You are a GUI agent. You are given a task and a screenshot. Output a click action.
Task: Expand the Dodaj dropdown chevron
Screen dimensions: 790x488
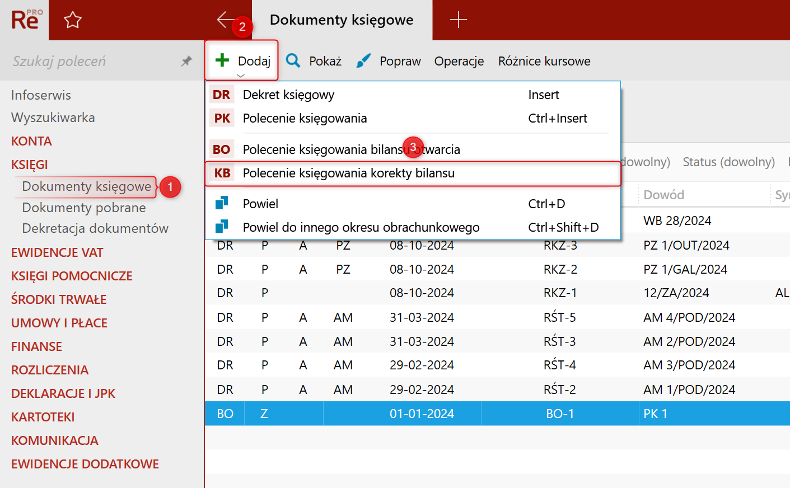point(241,76)
